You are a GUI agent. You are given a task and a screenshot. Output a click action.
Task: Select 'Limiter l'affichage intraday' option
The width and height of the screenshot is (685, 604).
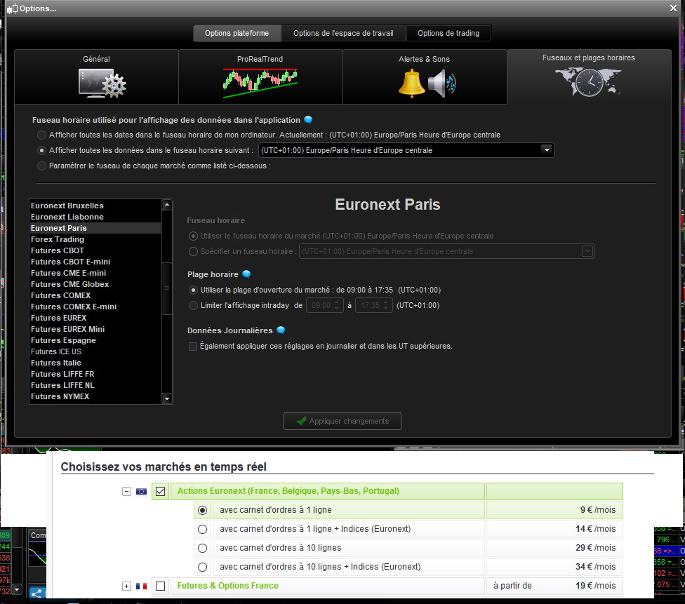click(x=193, y=305)
